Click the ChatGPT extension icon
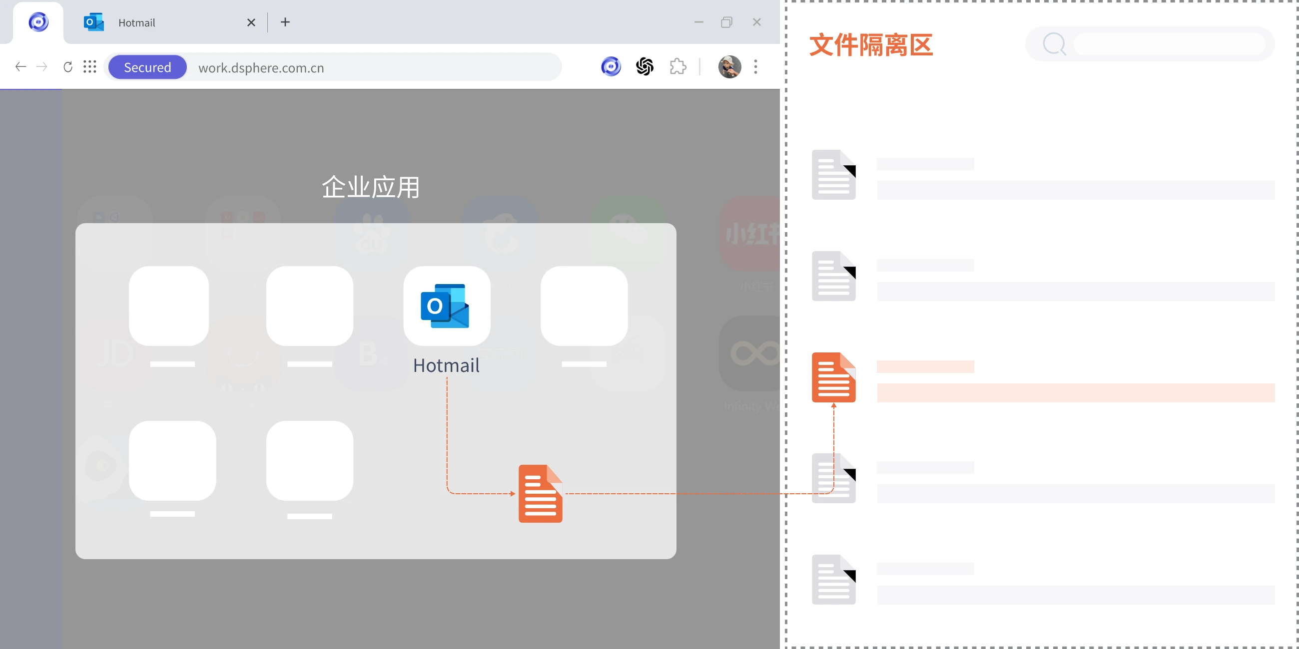The width and height of the screenshot is (1299, 649). tap(645, 66)
